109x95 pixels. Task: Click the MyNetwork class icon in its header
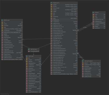click(x=51, y=3)
